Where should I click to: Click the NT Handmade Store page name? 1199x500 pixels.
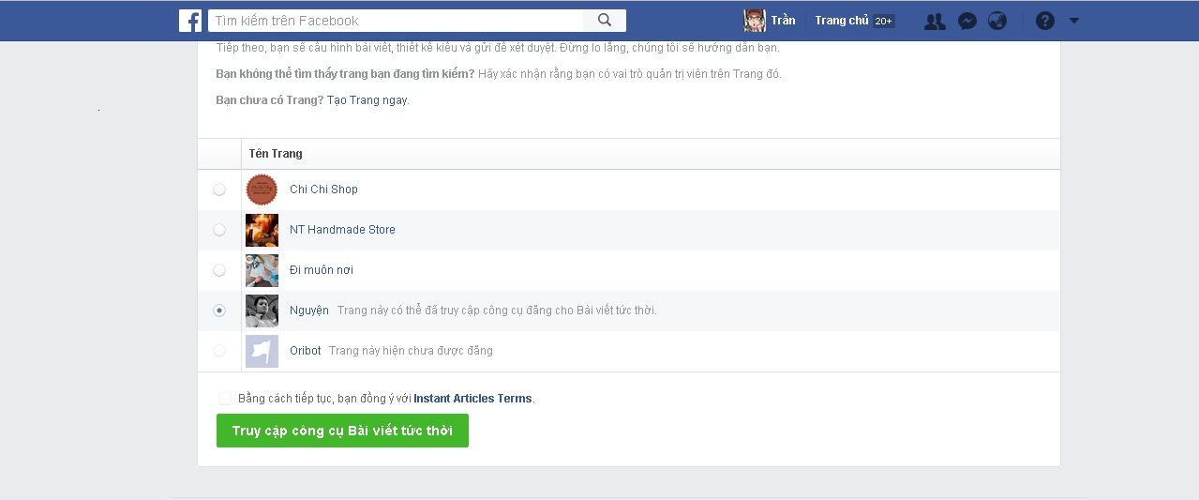click(x=342, y=230)
